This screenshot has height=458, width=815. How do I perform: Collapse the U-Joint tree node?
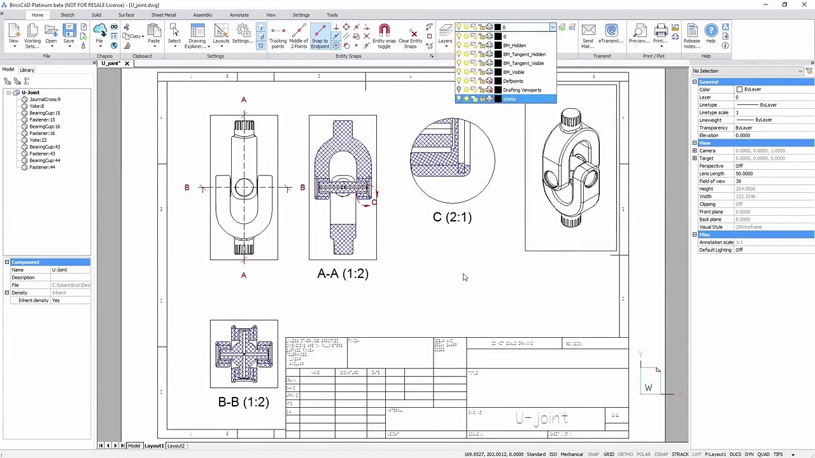pyautogui.click(x=10, y=93)
